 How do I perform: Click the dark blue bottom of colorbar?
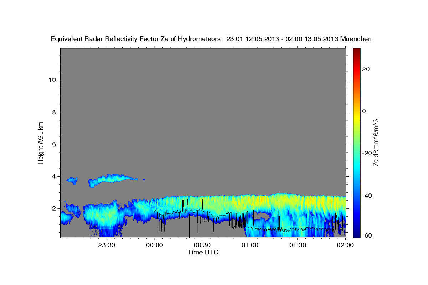click(357, 233)
